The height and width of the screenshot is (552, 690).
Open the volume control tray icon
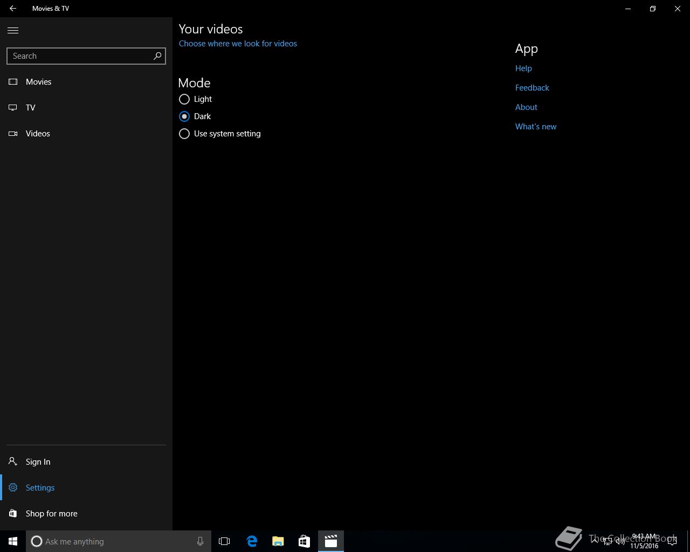coord(620,541)
